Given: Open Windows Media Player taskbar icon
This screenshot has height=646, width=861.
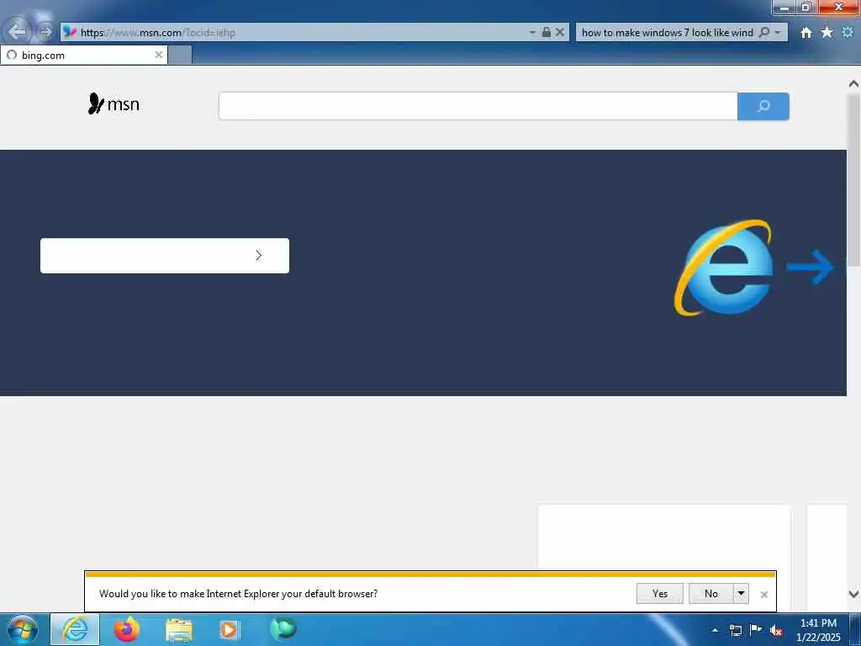Looking at the screenshot, I should coord(230,630).
